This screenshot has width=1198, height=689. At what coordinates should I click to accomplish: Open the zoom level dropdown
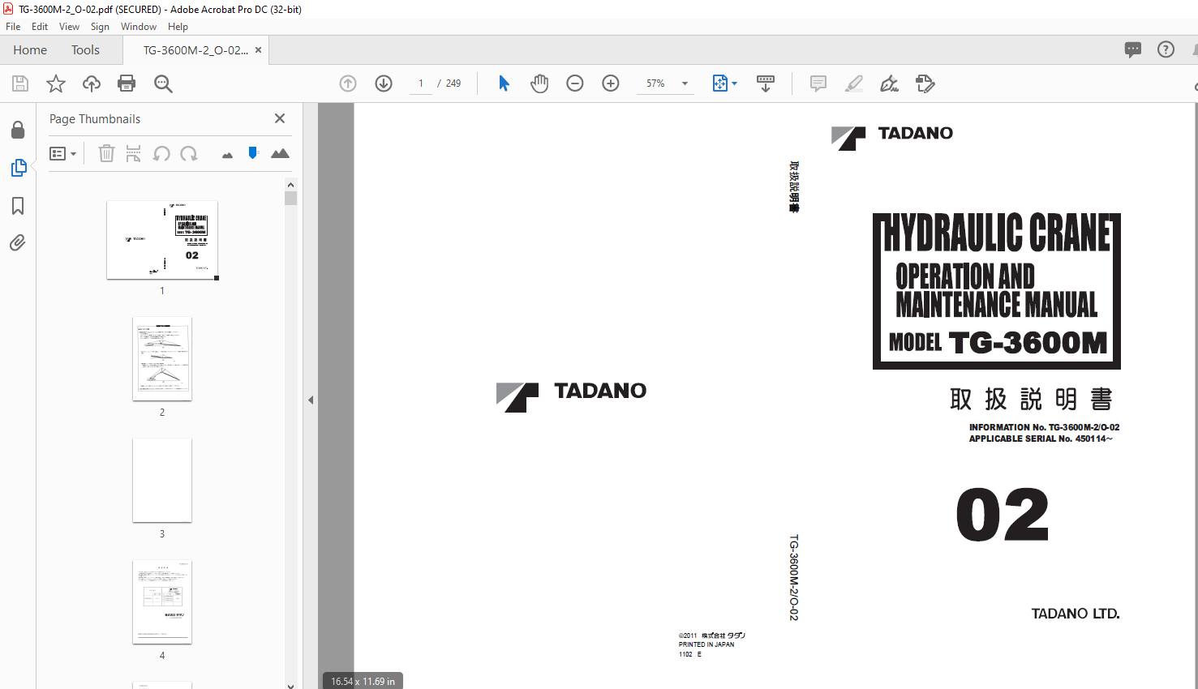pyautogui.click(x=685, y=83)
